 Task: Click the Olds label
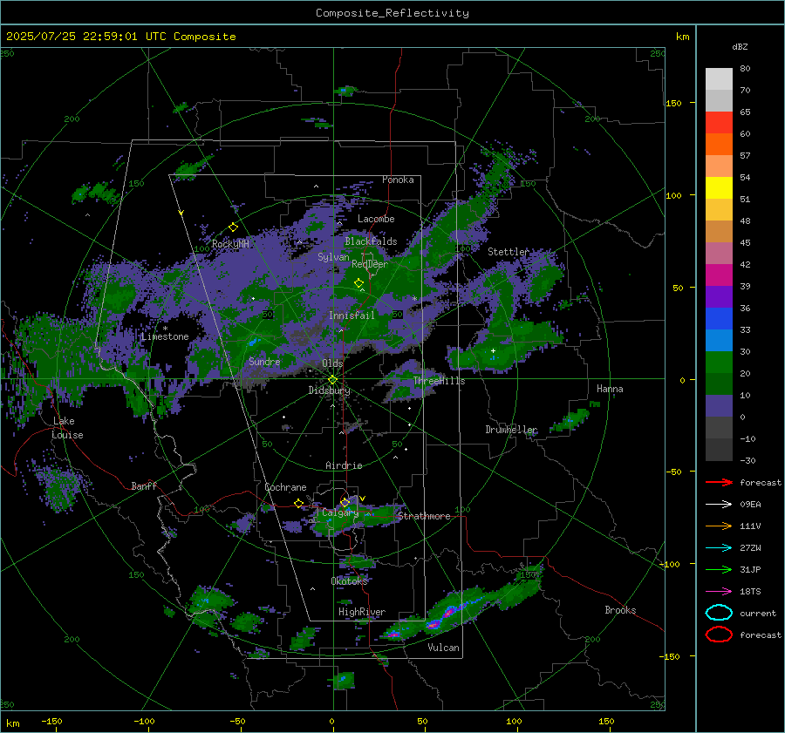point(332,363)
